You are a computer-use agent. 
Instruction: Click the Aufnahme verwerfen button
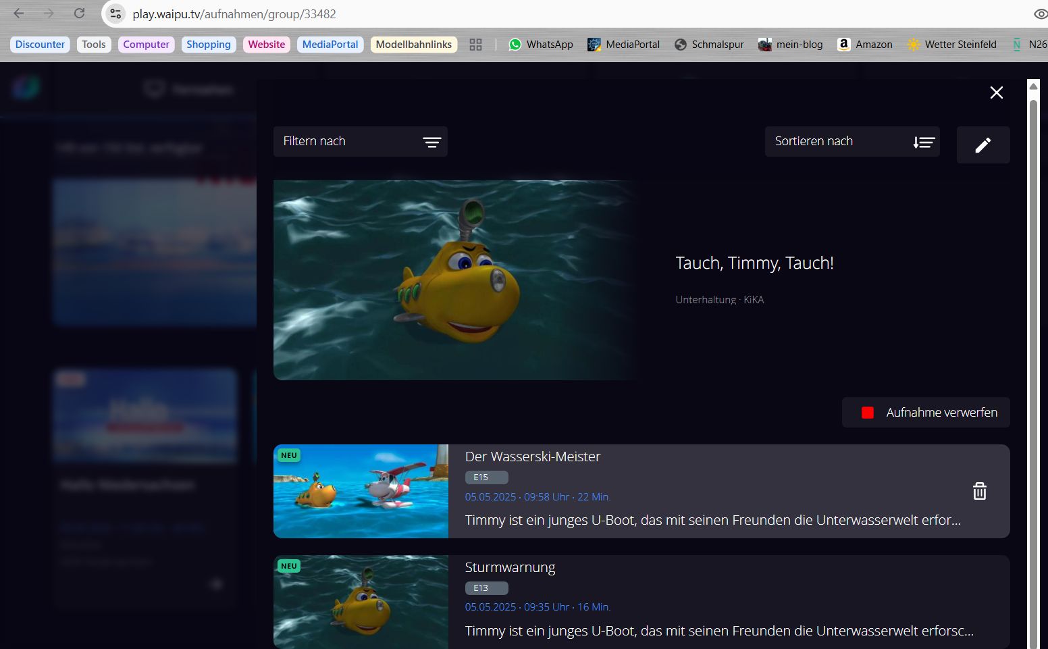pos(926,412)
